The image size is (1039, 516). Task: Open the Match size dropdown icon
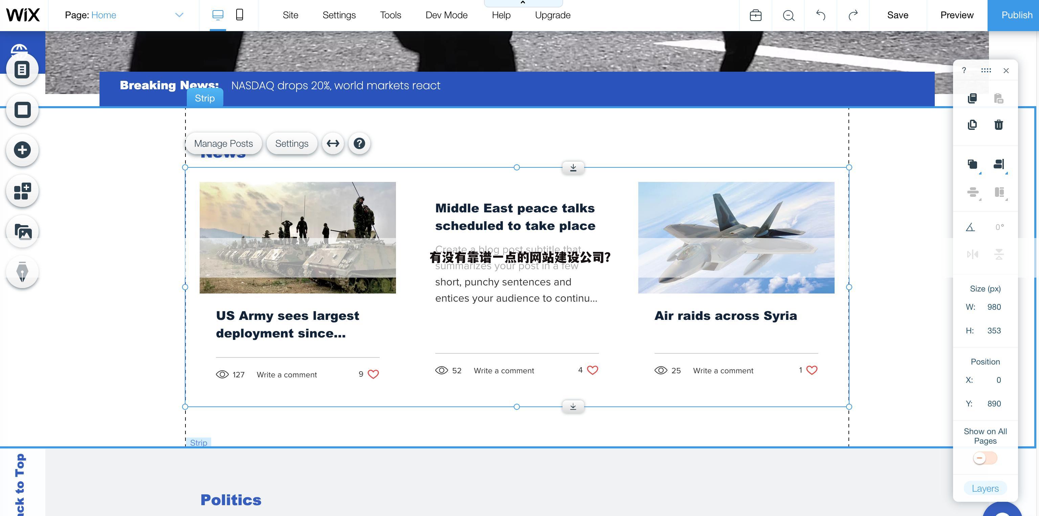point(999,193)
